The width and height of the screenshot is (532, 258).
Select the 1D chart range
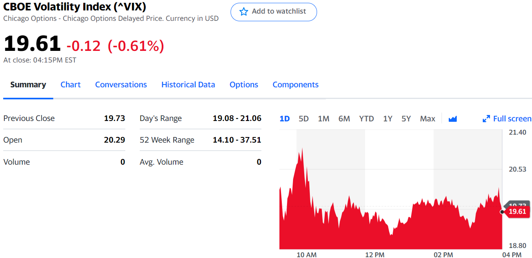coord(285,119)
